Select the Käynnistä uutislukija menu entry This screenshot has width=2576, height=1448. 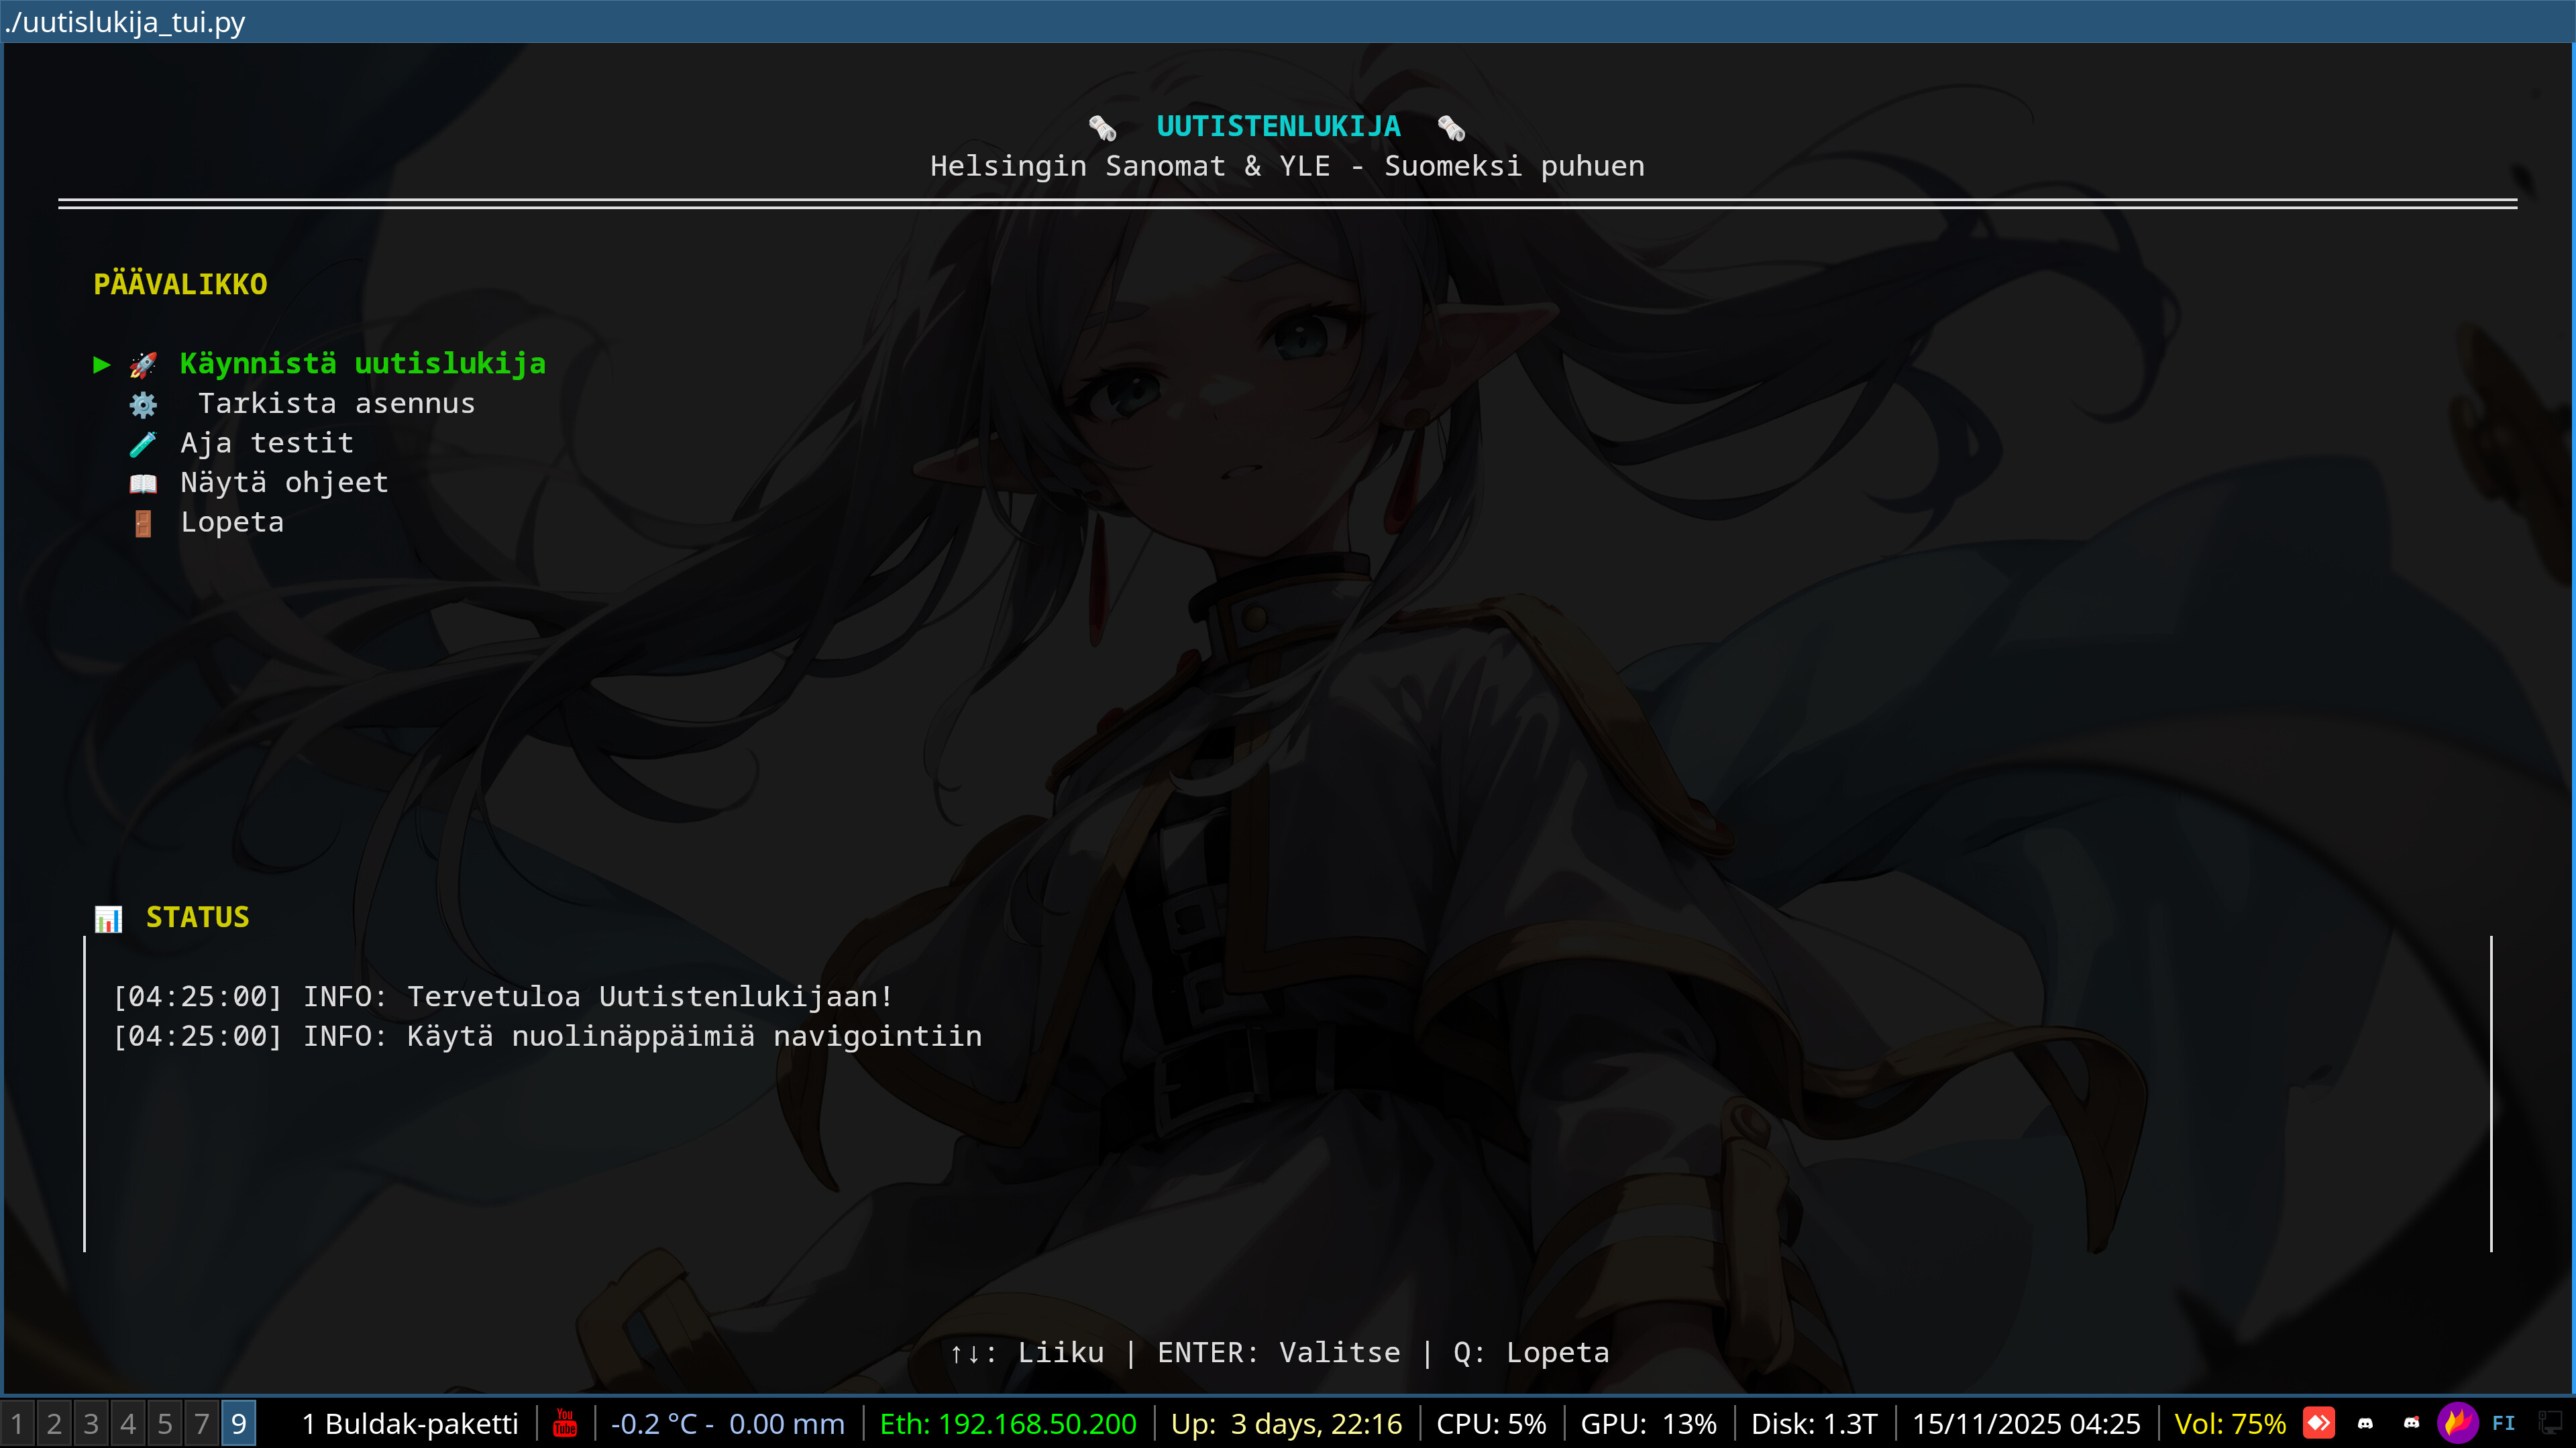pos(362,364)
